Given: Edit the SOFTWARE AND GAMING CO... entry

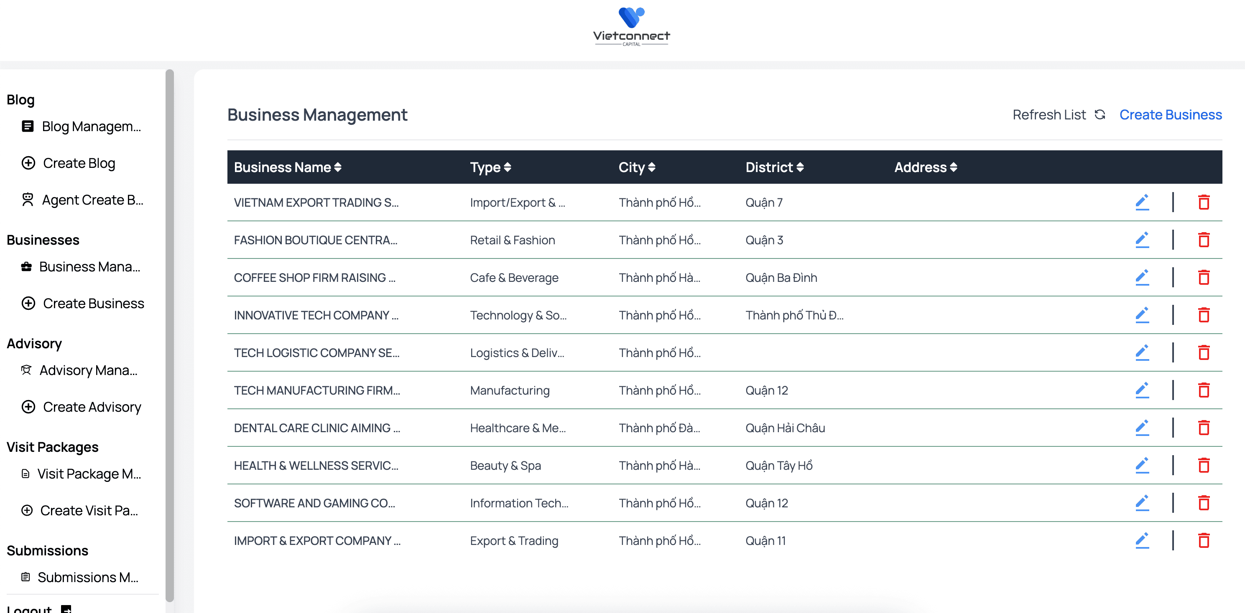Looking at the screenshot, I should pyautogui.click(x=1142, y=503).
